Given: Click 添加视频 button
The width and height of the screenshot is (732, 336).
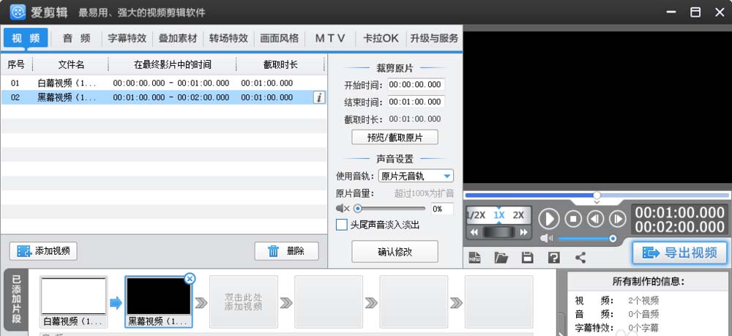Looking at the screenshot, I should point(43,251).
